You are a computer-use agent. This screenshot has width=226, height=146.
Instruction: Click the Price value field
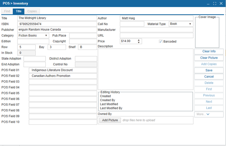pos(129,41)
